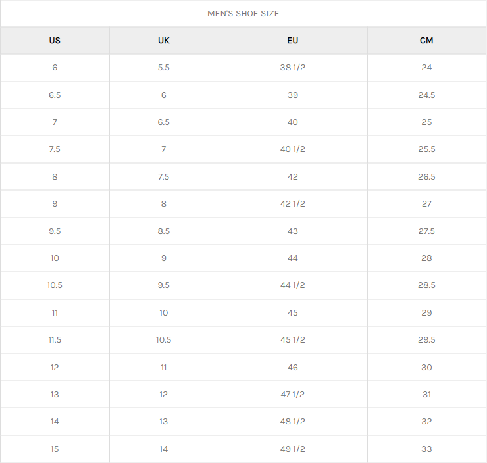Click EU size 46 cell

point(293,368)
